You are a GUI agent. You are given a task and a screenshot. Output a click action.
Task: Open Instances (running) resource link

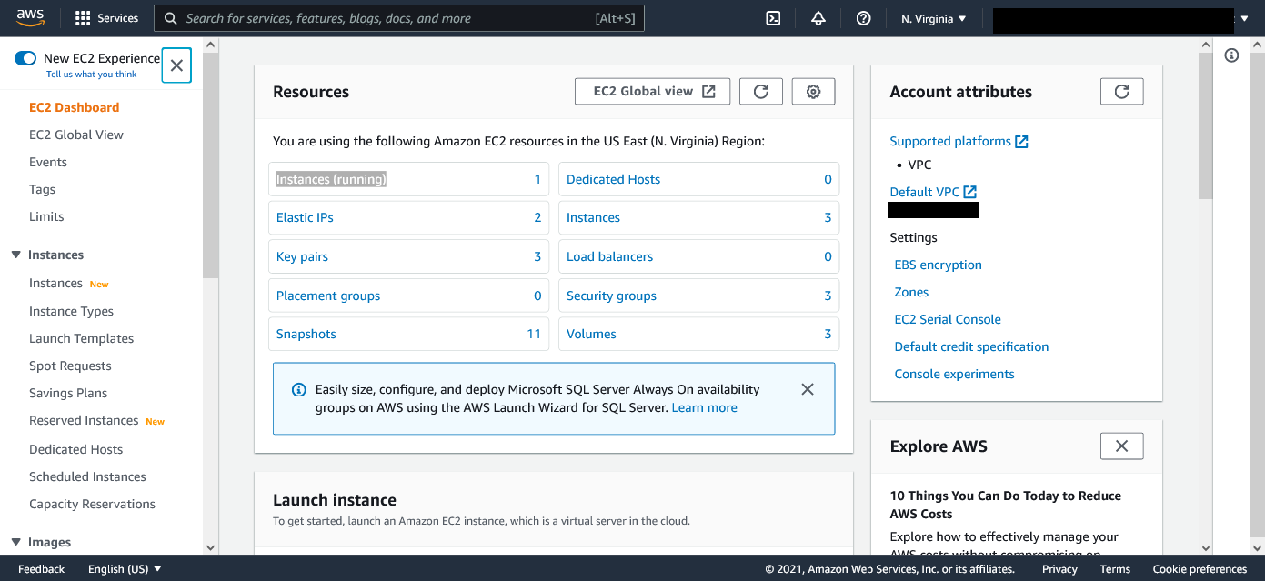331,179
